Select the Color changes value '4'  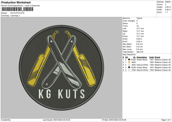137,21
